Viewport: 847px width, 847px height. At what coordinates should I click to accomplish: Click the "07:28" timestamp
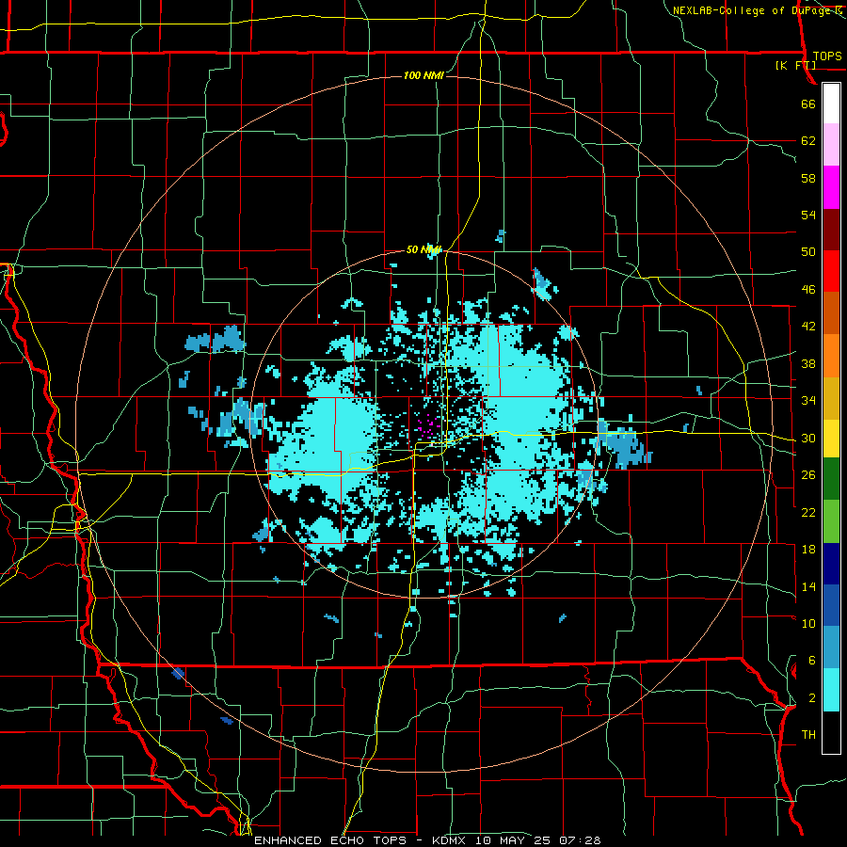pos(580,840)
